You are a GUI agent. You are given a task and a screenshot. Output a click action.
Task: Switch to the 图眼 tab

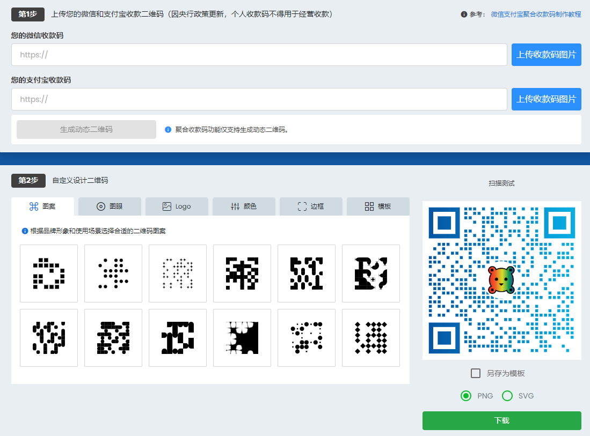click(110, 206)
